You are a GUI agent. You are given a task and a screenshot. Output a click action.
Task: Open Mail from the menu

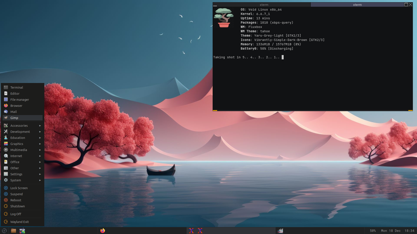point(22,112)
